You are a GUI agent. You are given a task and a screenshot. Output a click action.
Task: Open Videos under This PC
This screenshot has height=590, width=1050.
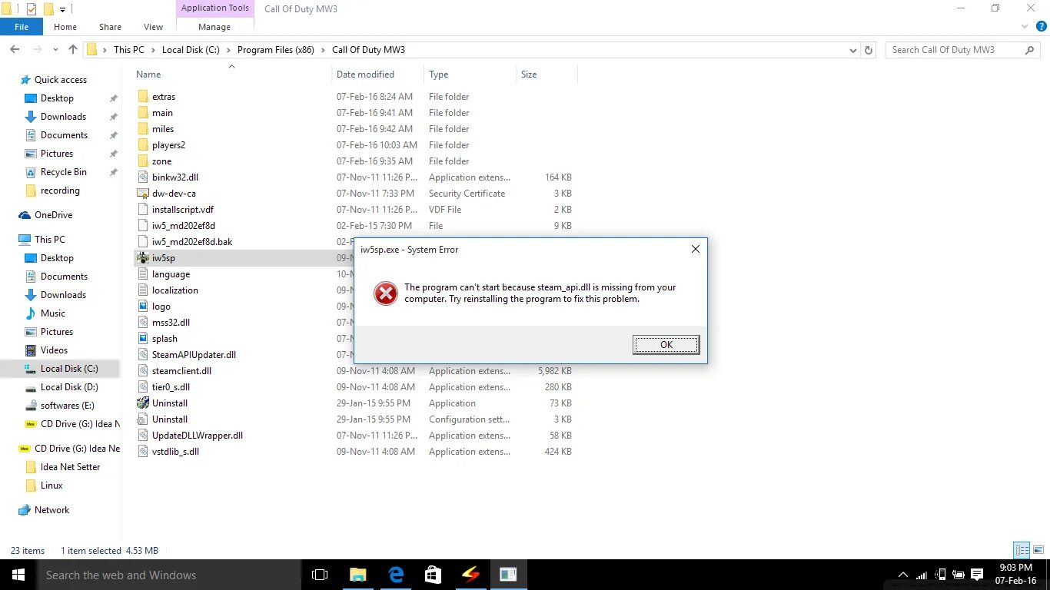54,350
